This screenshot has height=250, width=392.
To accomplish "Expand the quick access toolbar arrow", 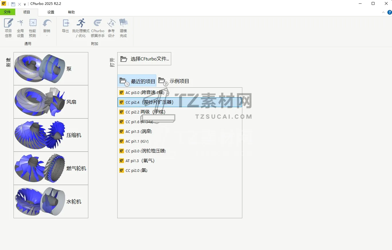I will click(x=25, y=4).
